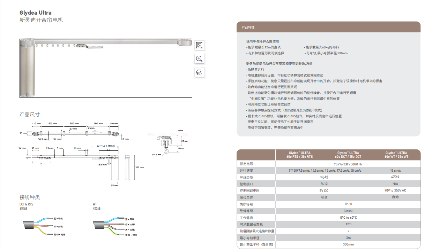
Task: Click the "RJ12" table cell
Action: point(324,184)
